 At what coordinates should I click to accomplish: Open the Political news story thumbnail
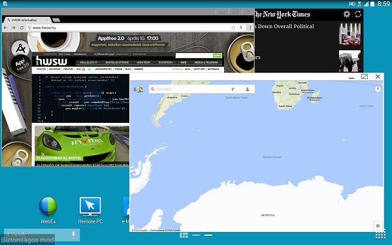pos(350,34)
